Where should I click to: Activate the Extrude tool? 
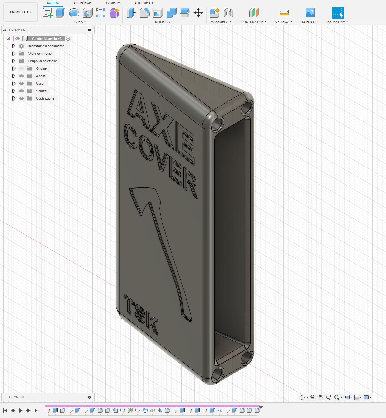[x=61, y=13]
